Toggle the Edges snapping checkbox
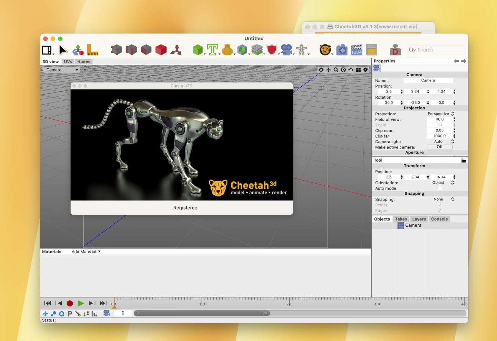Image resolution: width=497 pixels, height=341 pixels. (x=440, y=211)
